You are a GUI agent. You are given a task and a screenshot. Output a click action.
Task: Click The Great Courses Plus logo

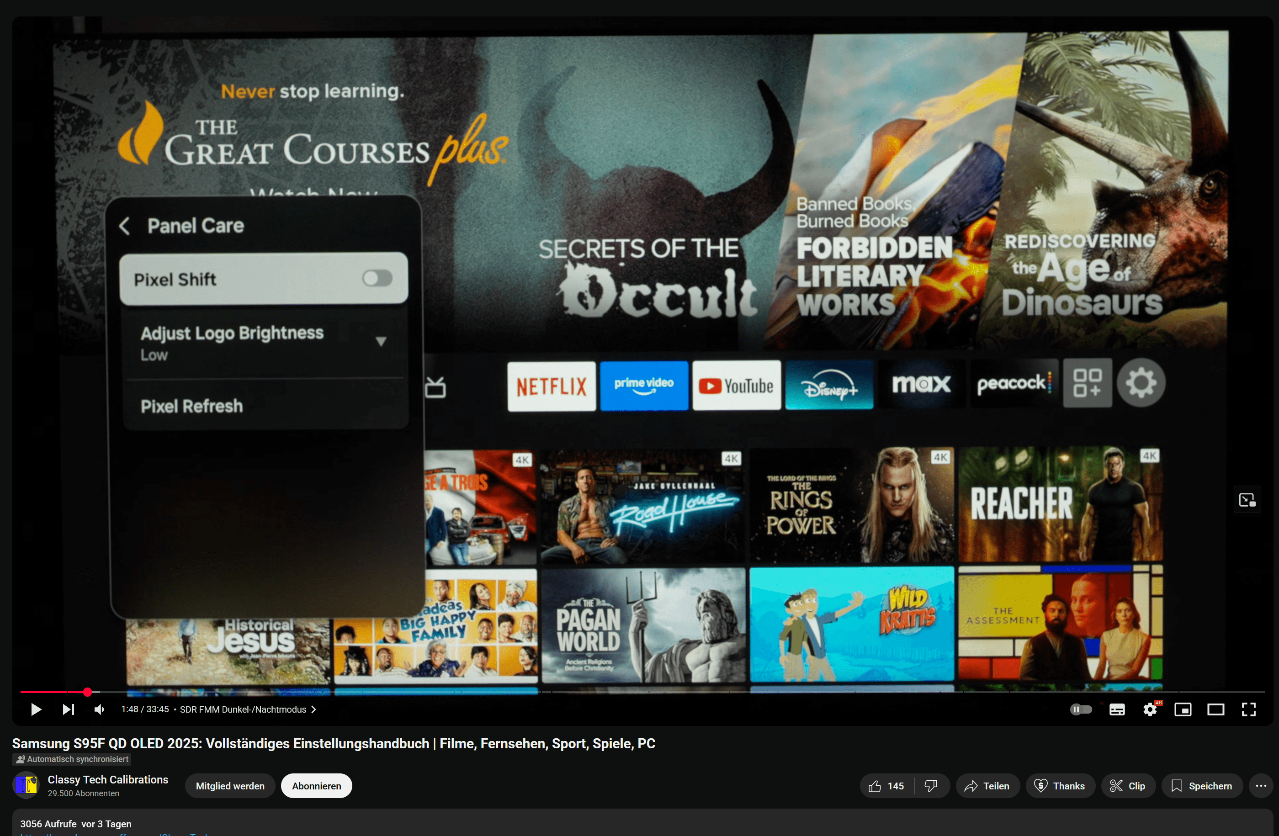click(313, 143)
